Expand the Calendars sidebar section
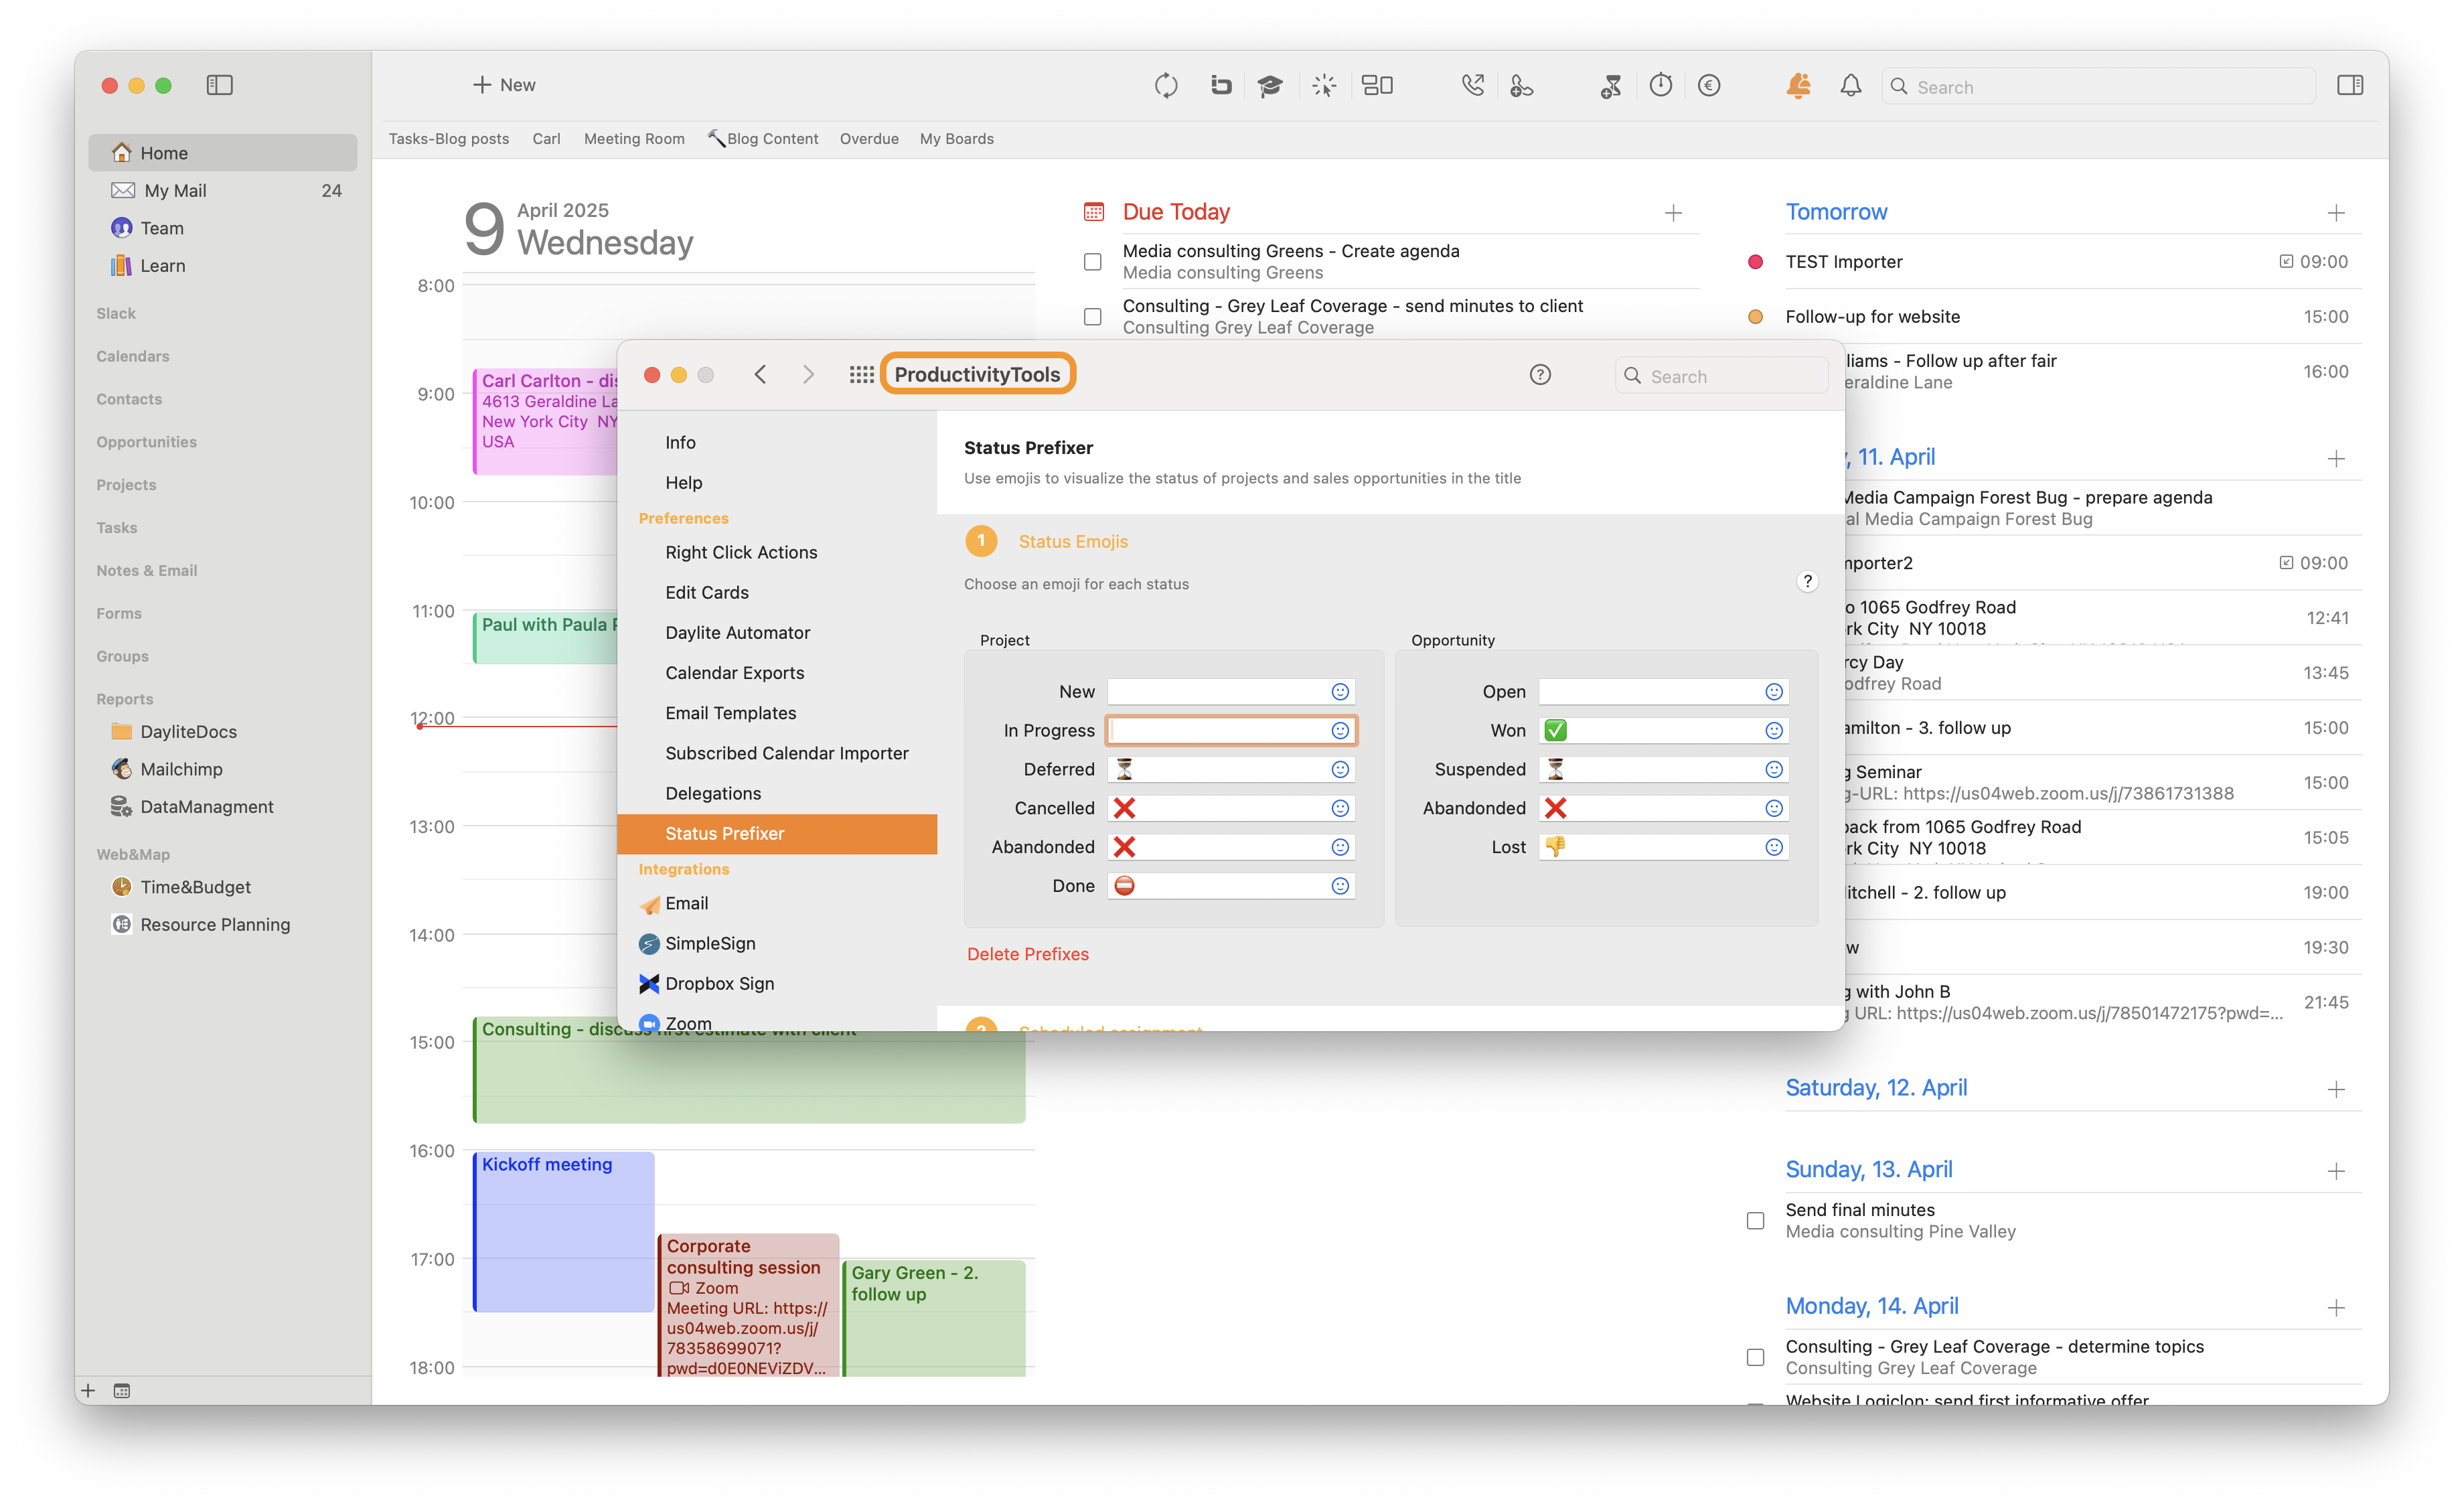 tap(133, 357)
